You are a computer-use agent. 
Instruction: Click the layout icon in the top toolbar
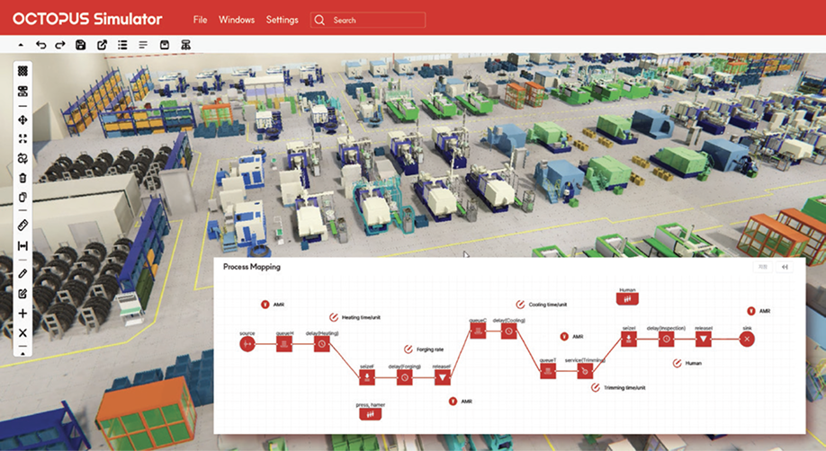point(185,45)
